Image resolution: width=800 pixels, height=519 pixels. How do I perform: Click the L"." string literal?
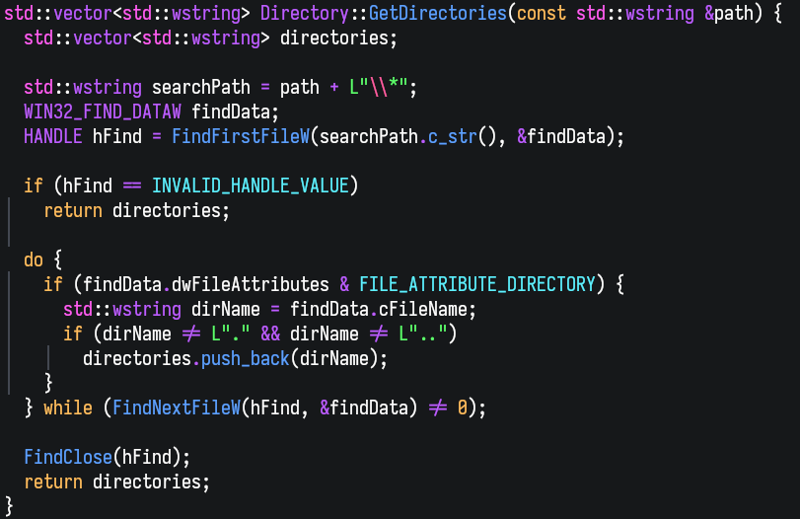[x=231, y=334]
